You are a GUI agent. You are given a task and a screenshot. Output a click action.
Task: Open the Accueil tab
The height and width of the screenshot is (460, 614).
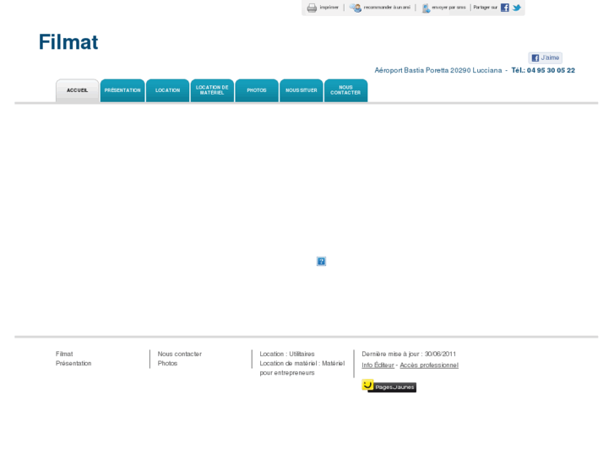(x=77, y=90)
